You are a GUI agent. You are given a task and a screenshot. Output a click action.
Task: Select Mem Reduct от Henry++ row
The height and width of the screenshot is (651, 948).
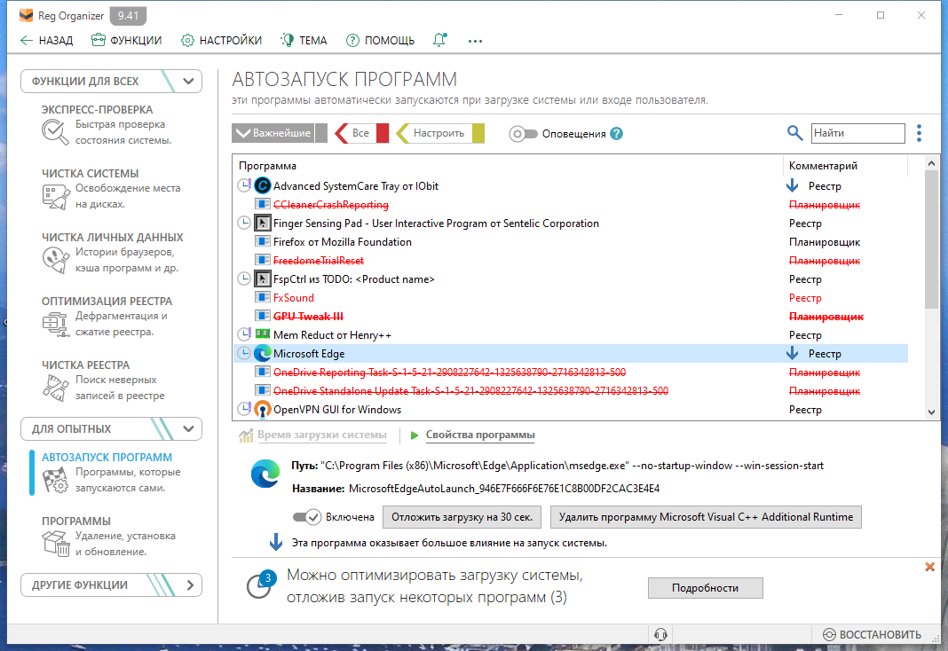571,334
